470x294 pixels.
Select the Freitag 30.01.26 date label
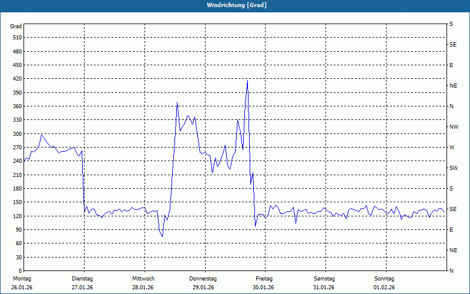[x=263, y=283]
